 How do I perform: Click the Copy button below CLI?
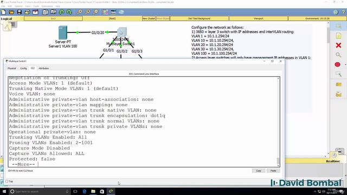(259, 171)
